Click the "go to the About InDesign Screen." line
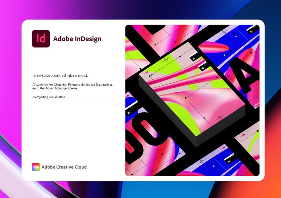Viewport: 281px width, 198px height. (55, 88)
